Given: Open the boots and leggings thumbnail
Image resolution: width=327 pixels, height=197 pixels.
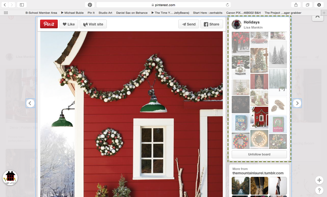Looking at the screenshot, I should pyautogui.click(x=259, y=186).
